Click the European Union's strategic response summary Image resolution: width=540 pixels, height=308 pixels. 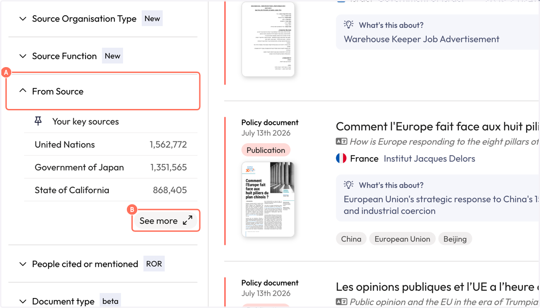[441, 205]
